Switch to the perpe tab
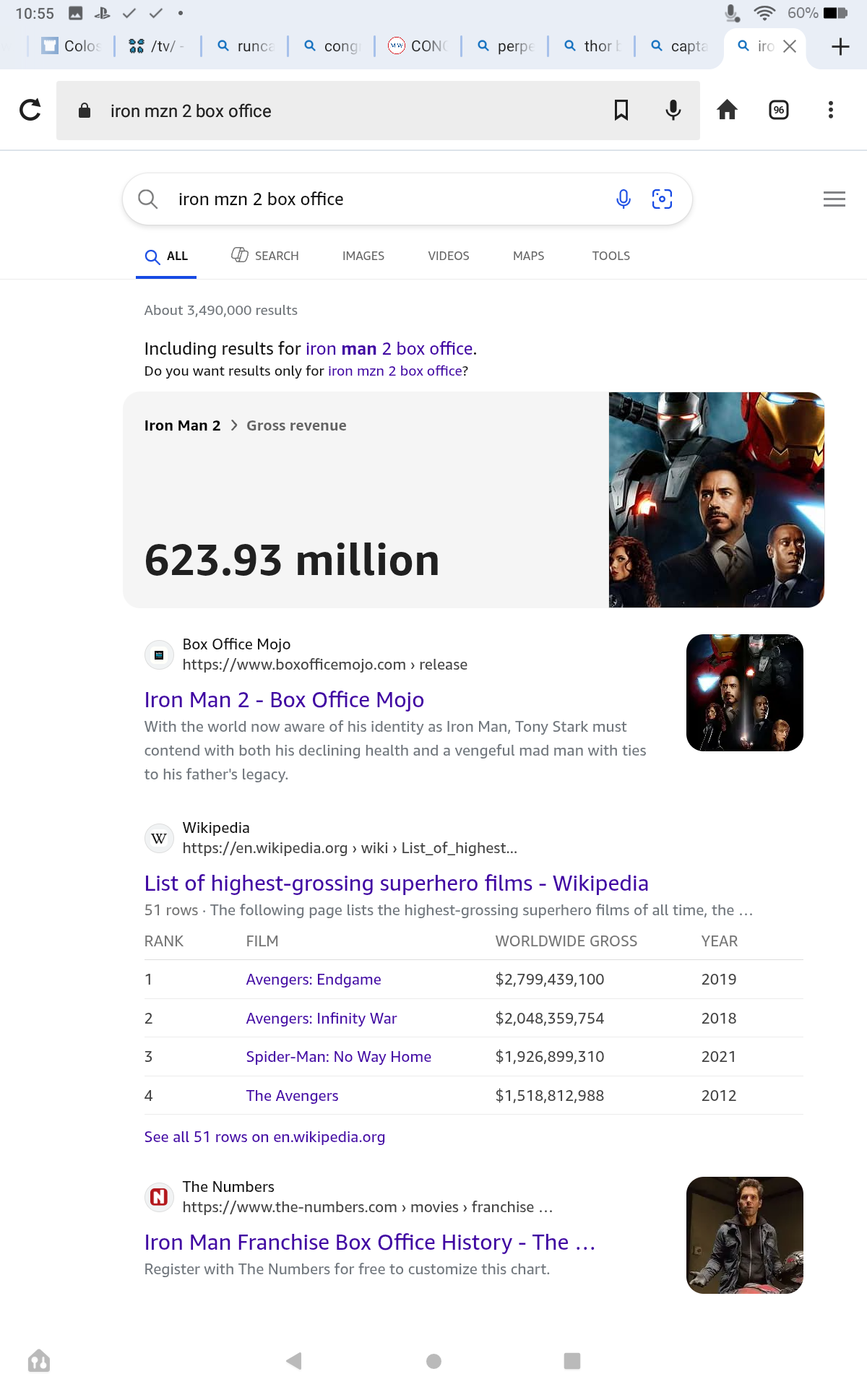 (x=505, y=46)
